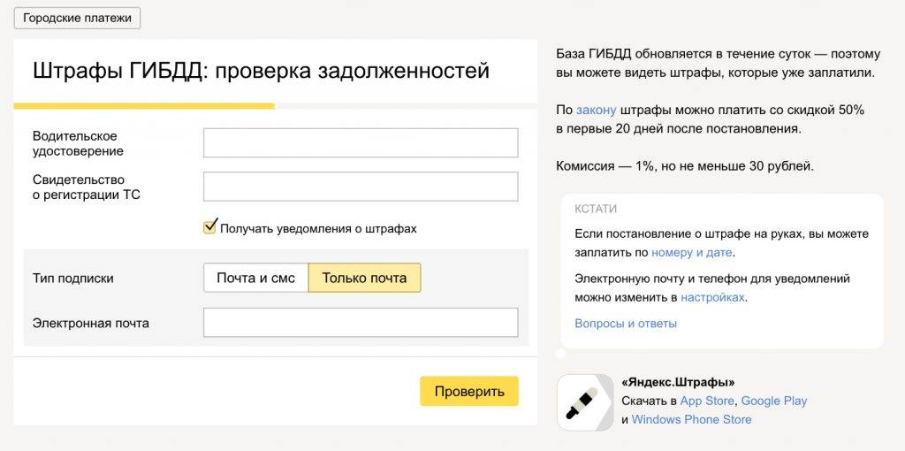Open the App Store download link

[x=707, y=401]
